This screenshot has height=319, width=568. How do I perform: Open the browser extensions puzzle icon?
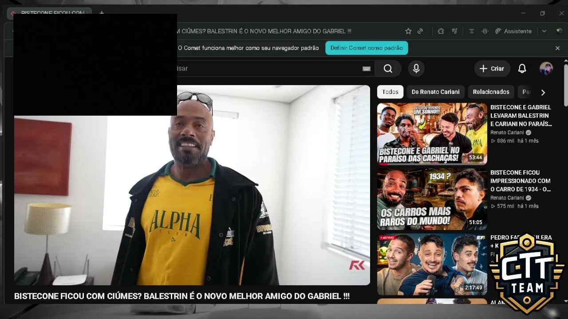(x=440, y=31)
